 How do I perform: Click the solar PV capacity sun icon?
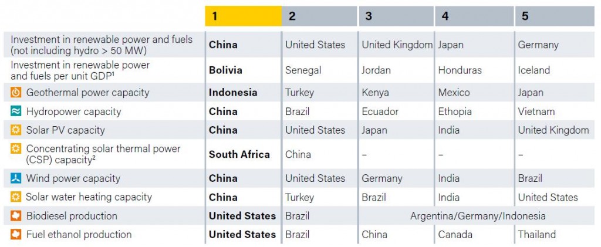pyautogui.click(x=16, y=130)
